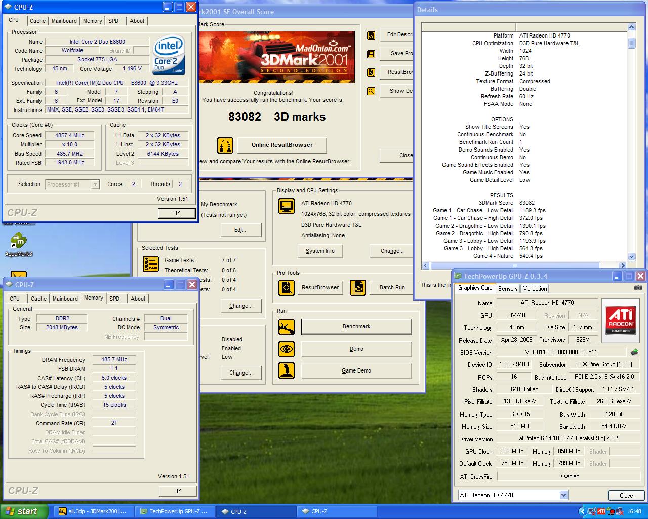The image size is (648, 519).
Task: Click the Online ResultBrowser button
Action: 282,145
